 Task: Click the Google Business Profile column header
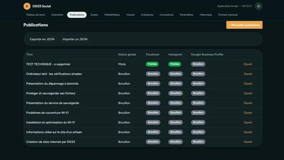207,54
